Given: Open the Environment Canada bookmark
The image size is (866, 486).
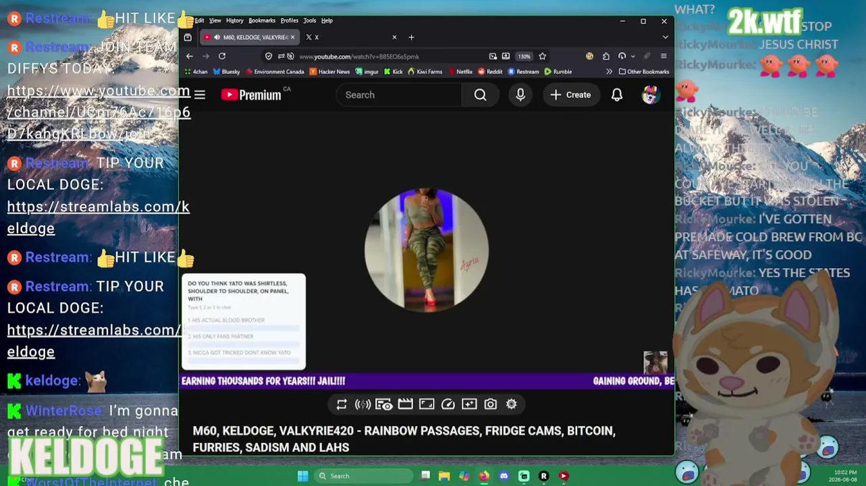Looking at the screenshot, I should [x=275, y=72].
